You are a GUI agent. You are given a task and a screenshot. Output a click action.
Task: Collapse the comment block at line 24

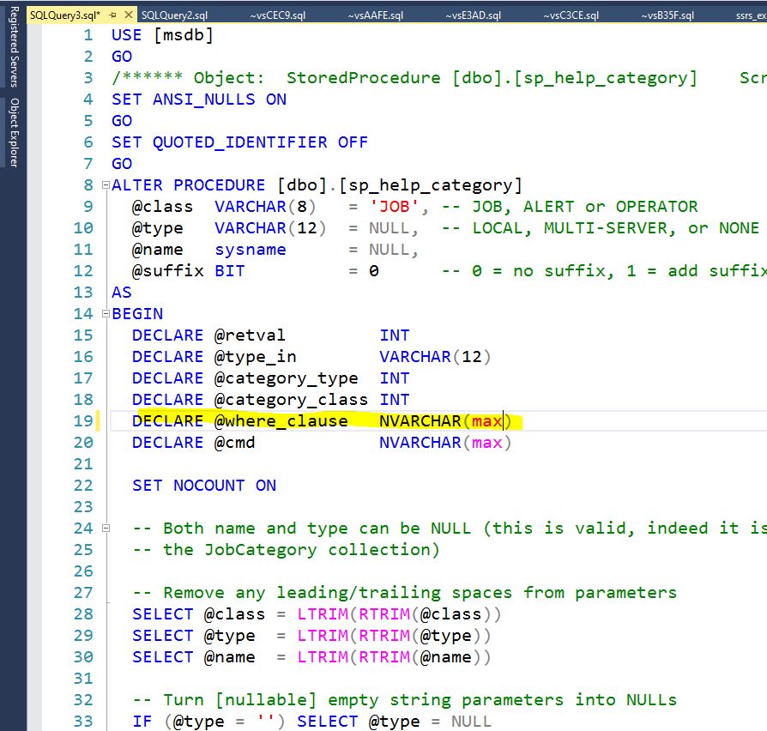[x=106, y=528]
